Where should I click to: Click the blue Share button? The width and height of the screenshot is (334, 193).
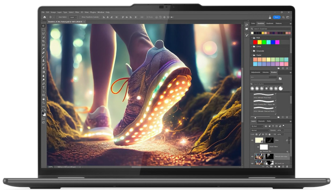click(276, 17)
